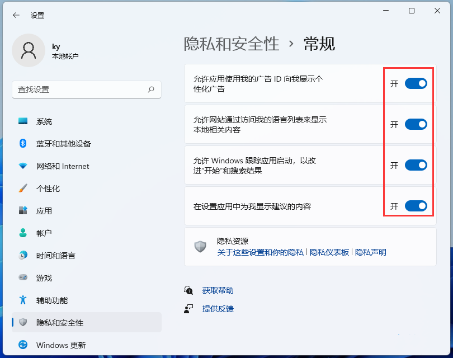Viewport: 453px width, 358px height.
Task: Click the 隐私资源 label
Action: (233, 241)
